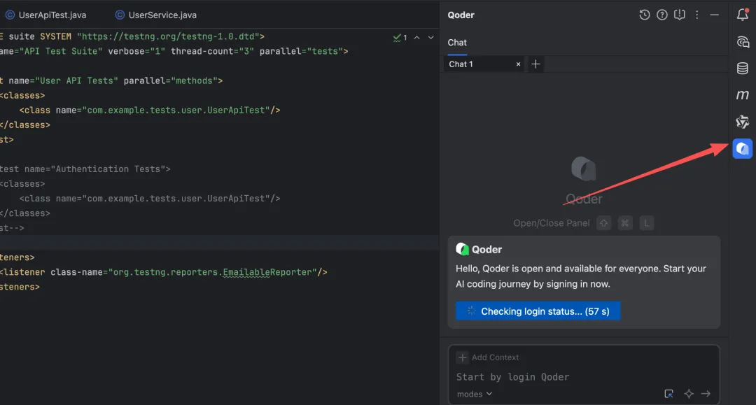Image resolution: width=756 pixels, height=405 pixels.
Task: Expand the modes dropdown
Action: (x=475, y=394)
